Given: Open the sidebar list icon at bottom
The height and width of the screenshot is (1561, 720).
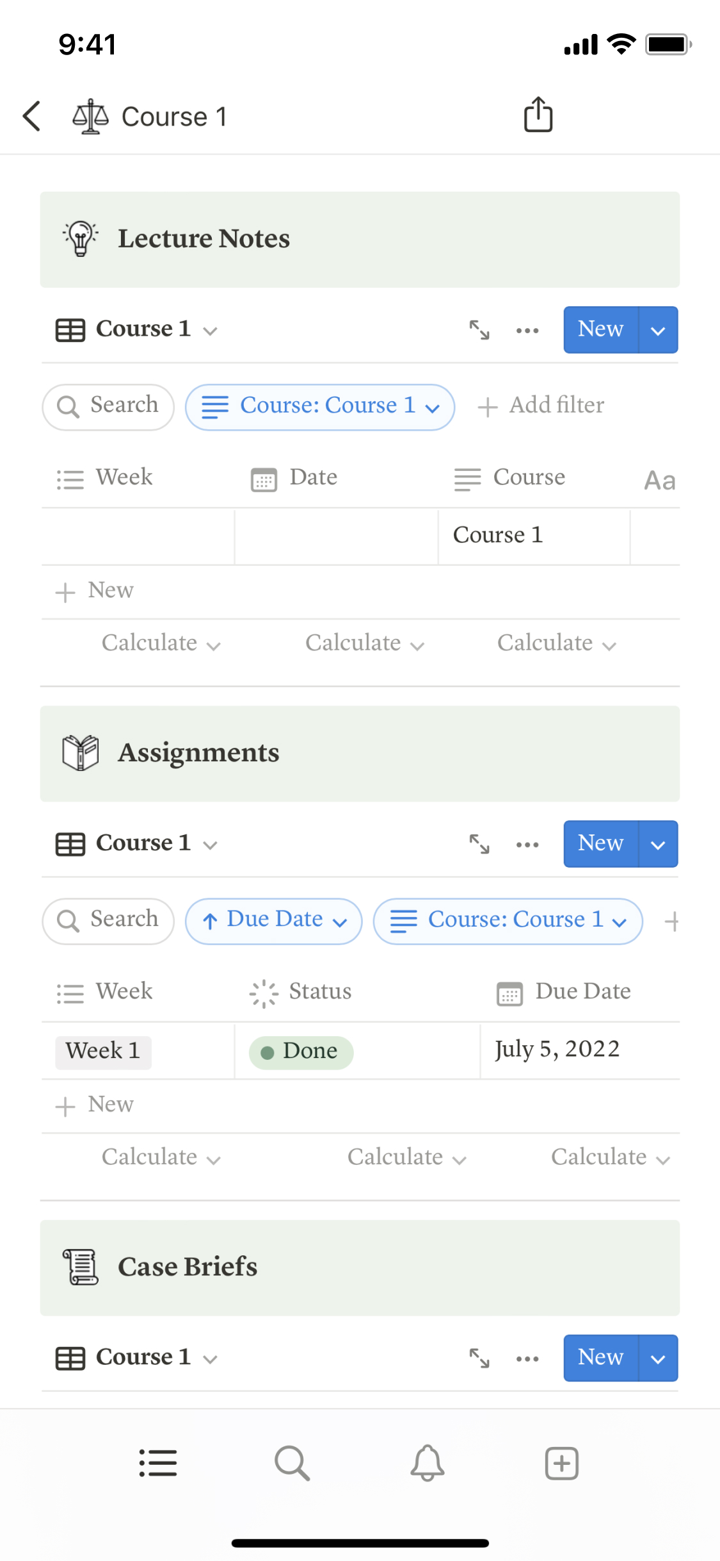Looking at the screenshot, I should coord(158,1464).
